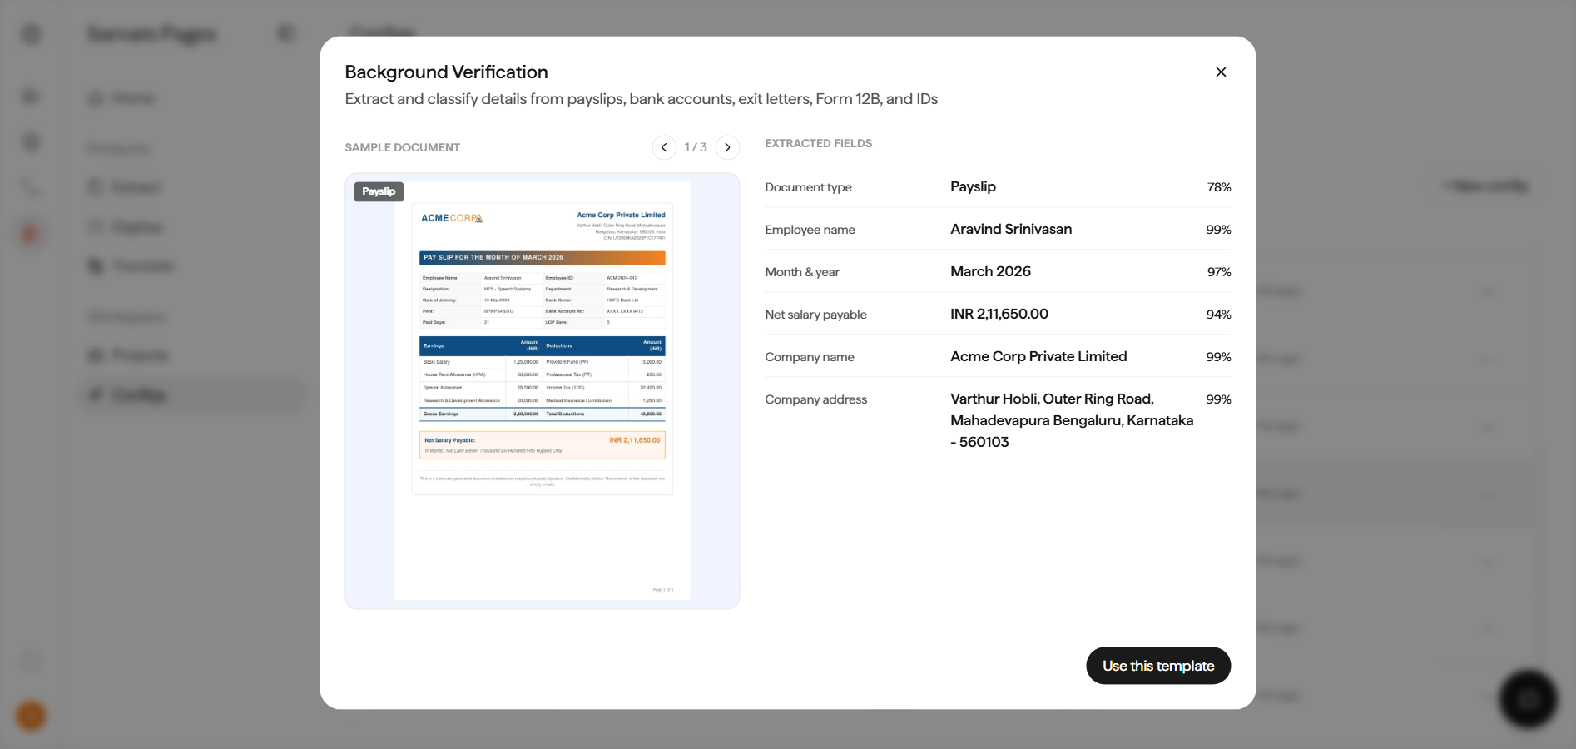Image resolution: width=1576 pixels, height=749 pixels.
Task: Click the value INR 2,11,650.00
Action: 999,314
